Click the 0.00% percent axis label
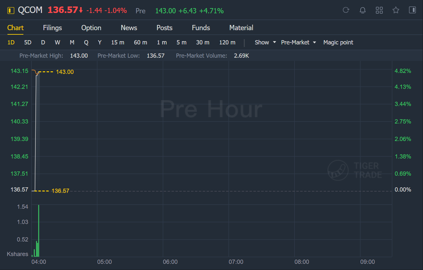Image resolution: width=423 pixels, height=270 pixels. [403, 190]
